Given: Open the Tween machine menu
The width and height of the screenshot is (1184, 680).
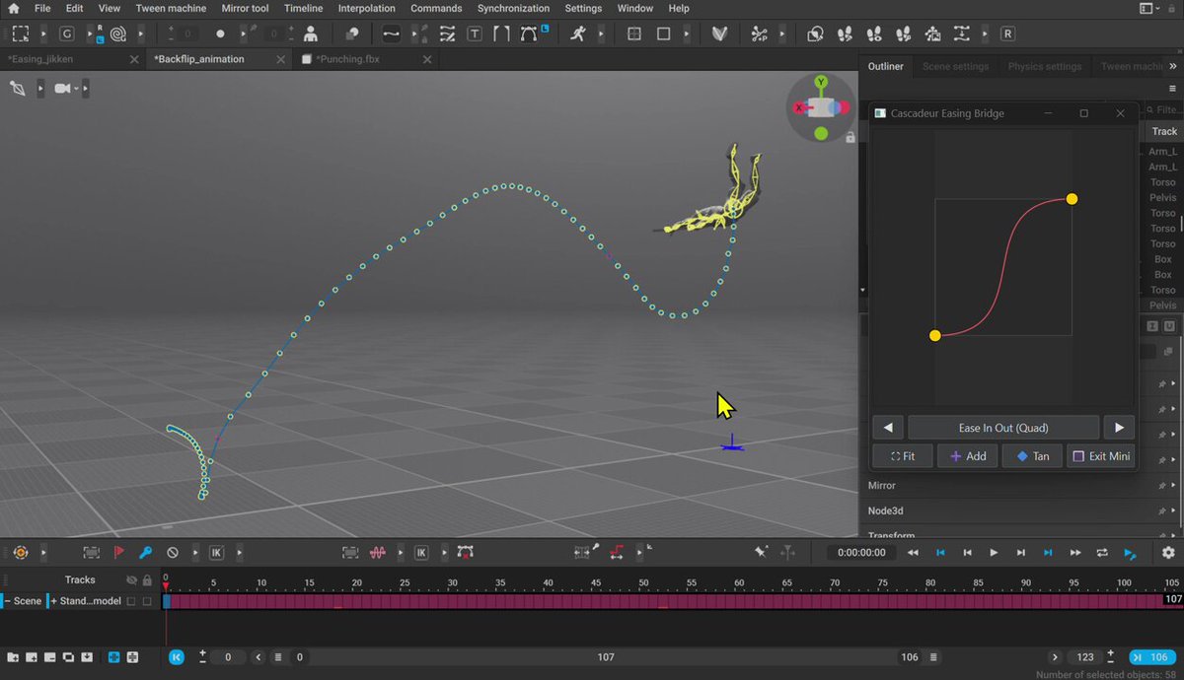Looking at the screenshot, I should (x=172, y=8).
